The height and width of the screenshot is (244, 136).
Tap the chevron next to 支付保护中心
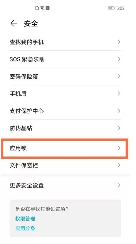pyautogui.click(x=119, y=111)
